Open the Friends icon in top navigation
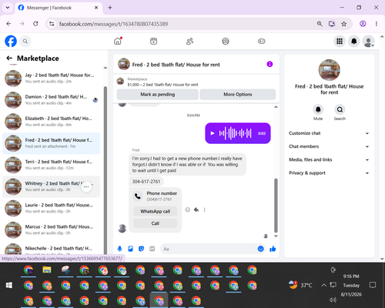The width and height of the screenshot is (385, 308). 189,41
